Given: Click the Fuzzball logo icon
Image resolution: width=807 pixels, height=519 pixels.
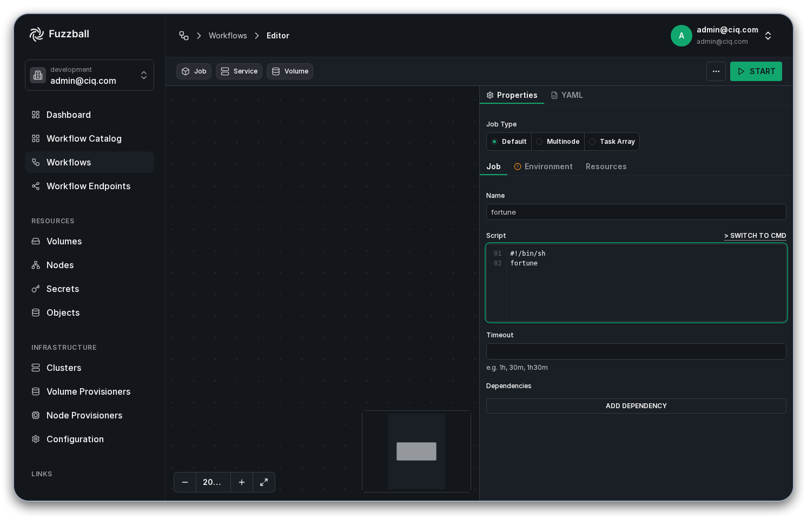Looking at the screenshot, I should coord(36,34).
